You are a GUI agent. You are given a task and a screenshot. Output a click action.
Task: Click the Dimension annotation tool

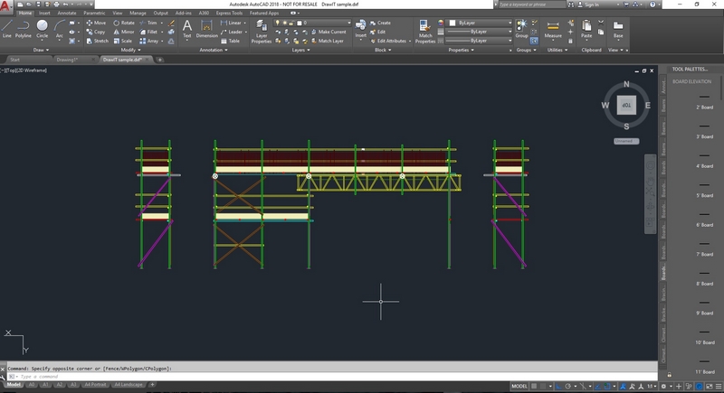(207, 29)
